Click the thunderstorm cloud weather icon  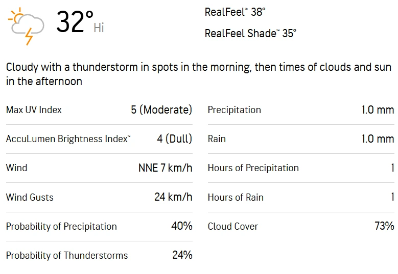coord(27,26)
